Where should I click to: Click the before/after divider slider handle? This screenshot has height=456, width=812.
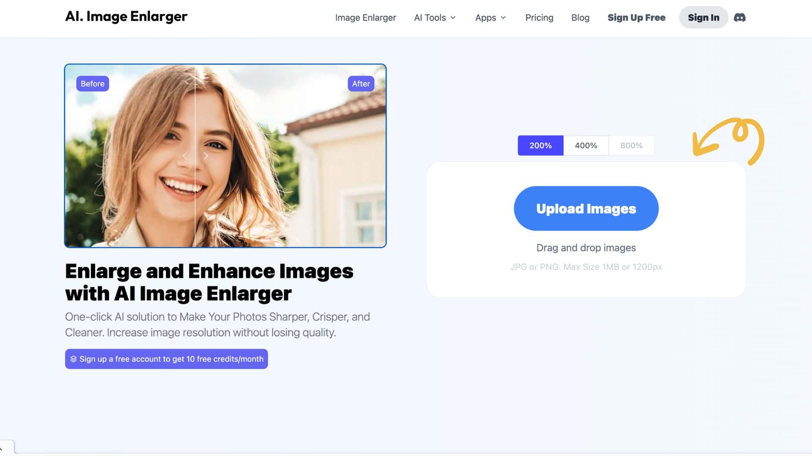195,156
